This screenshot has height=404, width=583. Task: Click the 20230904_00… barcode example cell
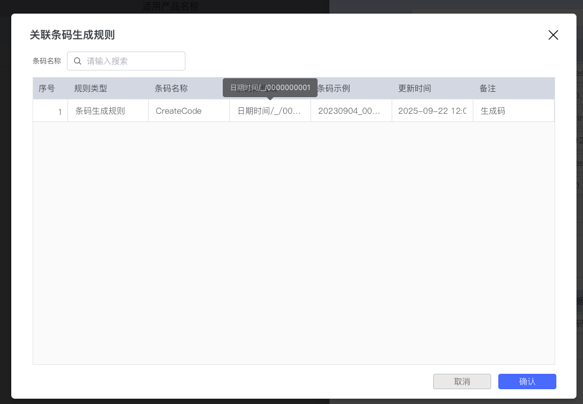point(349,111)
